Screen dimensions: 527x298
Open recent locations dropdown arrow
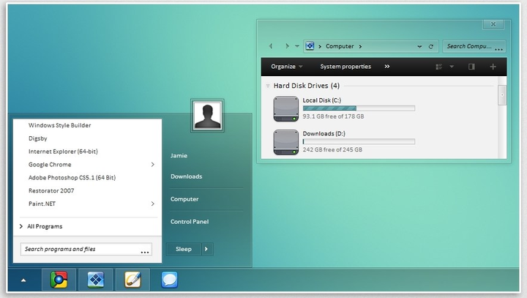click(x=297, y=46)
